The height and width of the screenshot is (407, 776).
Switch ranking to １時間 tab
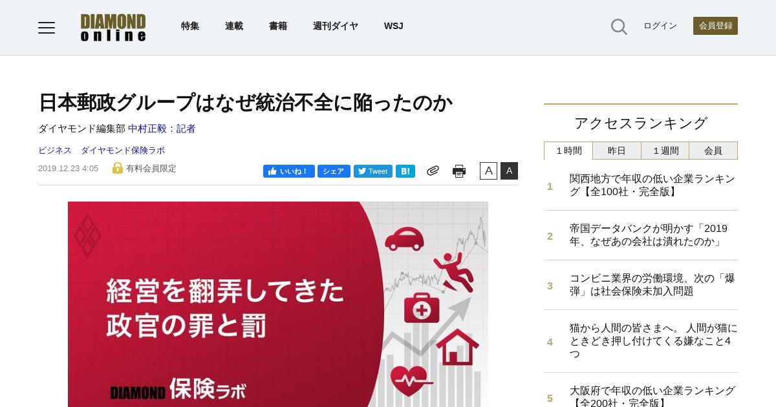[x=568, y=151]
